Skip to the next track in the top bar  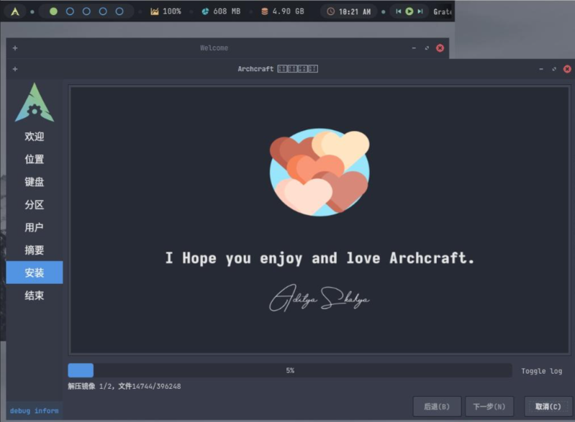tap(420, 12)
